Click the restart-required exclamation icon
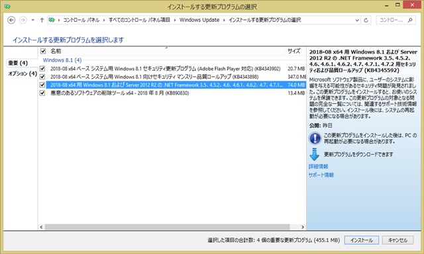This screenshot has width=424, height=254. click(315, 138)
